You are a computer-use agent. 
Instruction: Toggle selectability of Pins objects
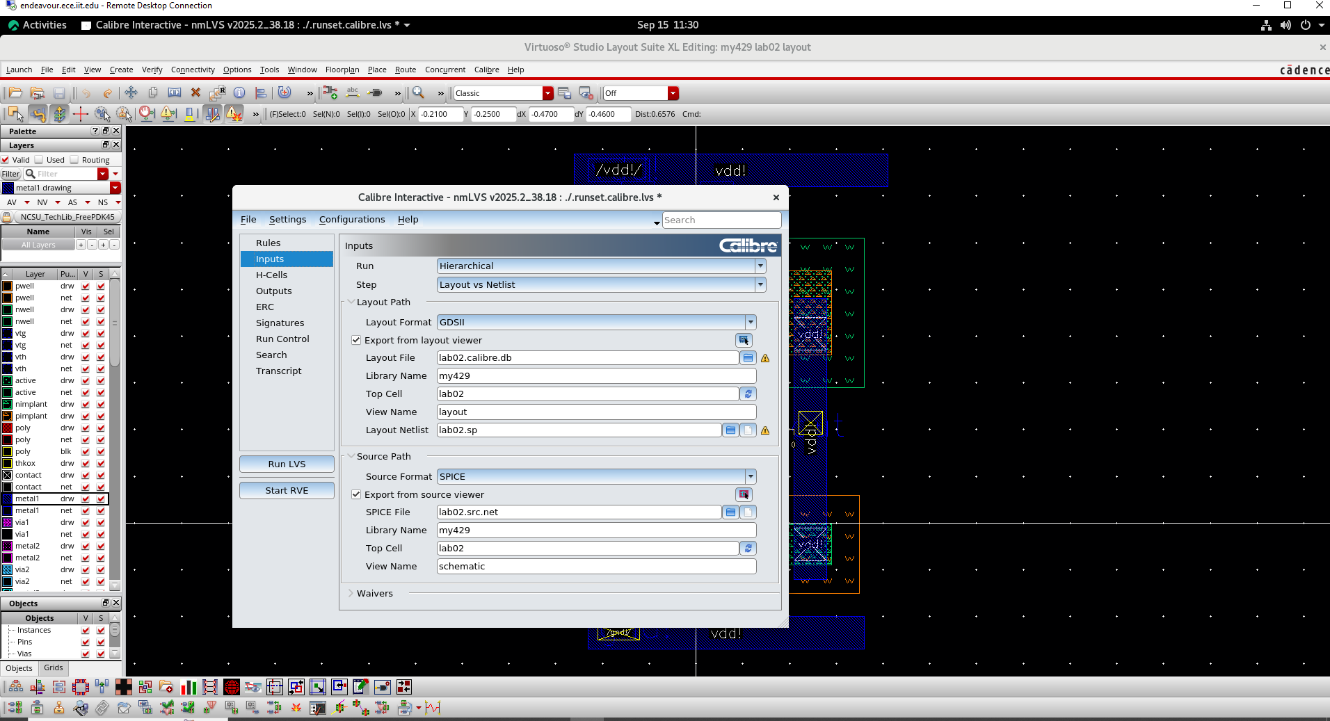(101, 642)
